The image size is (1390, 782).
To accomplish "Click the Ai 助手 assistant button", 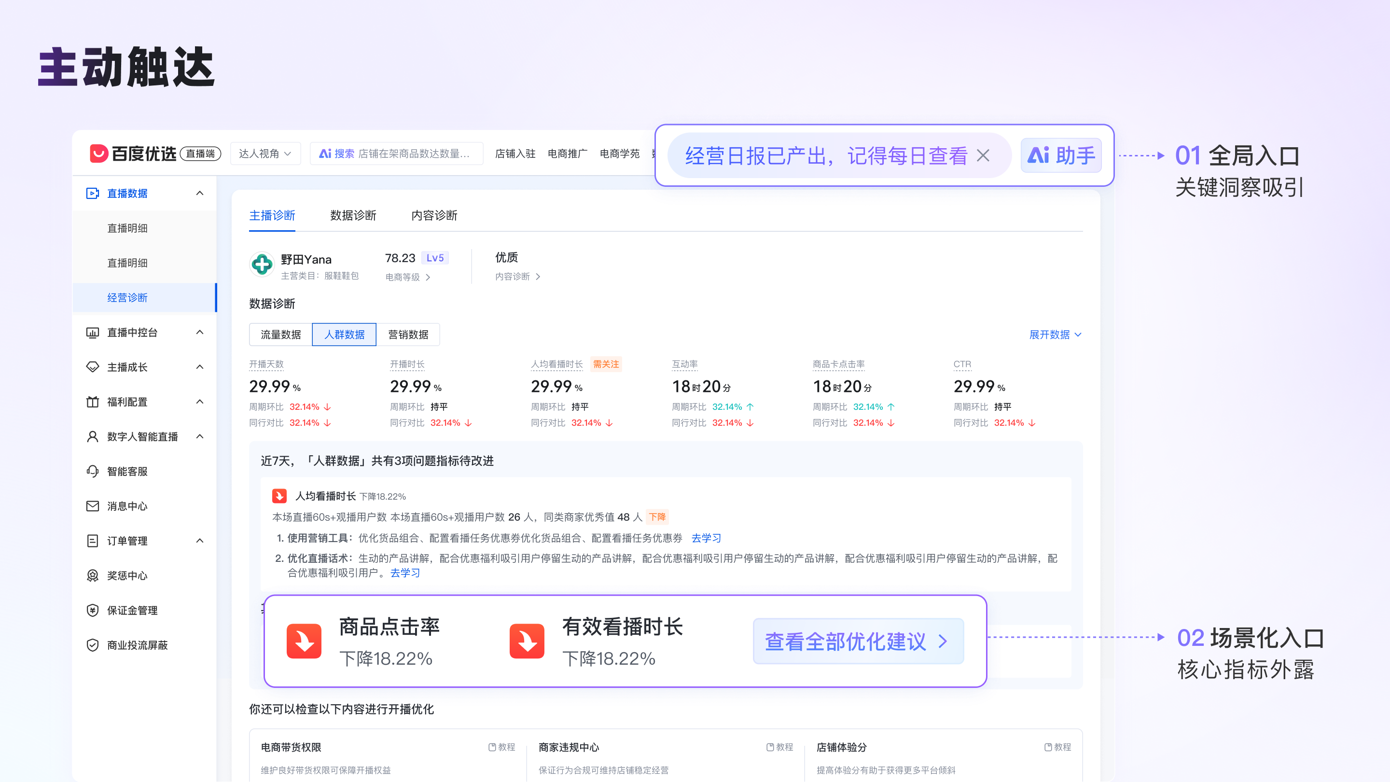I will (x=1060, y=155).
